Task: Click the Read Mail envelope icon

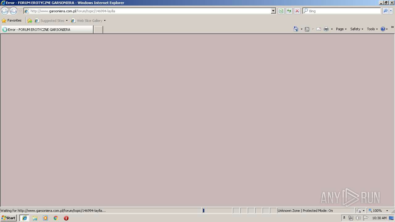Action: tap(319, 29)
